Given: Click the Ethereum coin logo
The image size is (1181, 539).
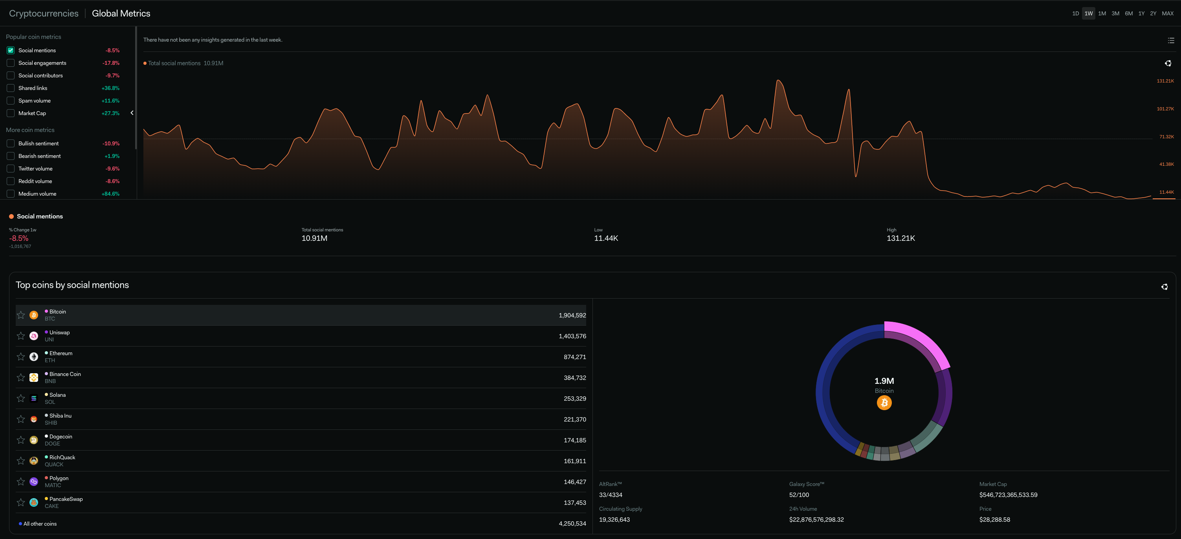Looking at the screenshot, I should coord(34,357).
